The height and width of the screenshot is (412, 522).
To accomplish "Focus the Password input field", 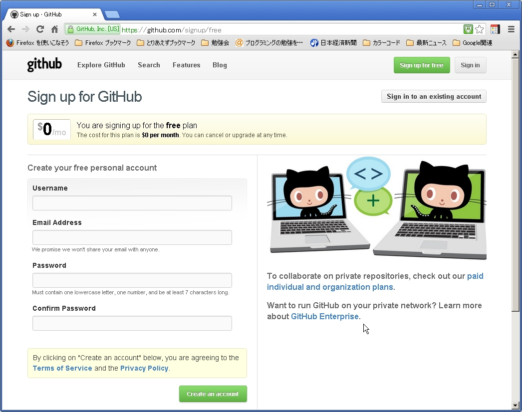I will 132,280.
